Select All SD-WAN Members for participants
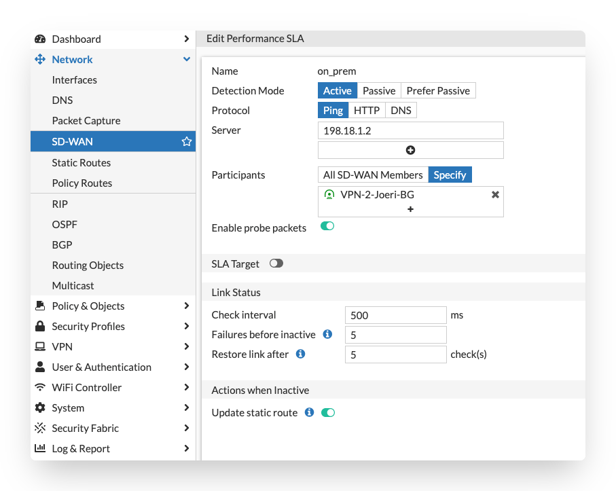This screenshot has height=491, width=616. click(x=373, y=175)
